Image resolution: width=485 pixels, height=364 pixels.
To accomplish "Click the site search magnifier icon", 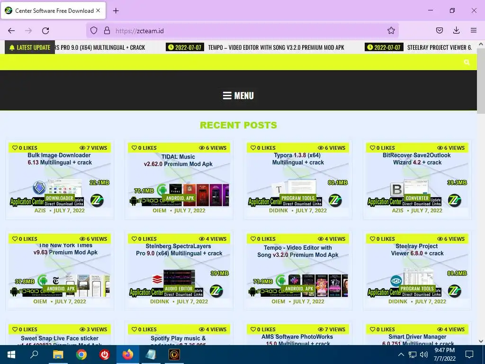I will tap(467, 62).
